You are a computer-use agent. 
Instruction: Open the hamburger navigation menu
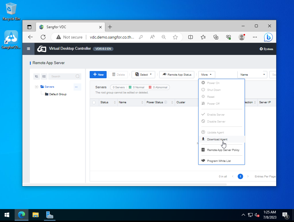click(x=28, y=49)
